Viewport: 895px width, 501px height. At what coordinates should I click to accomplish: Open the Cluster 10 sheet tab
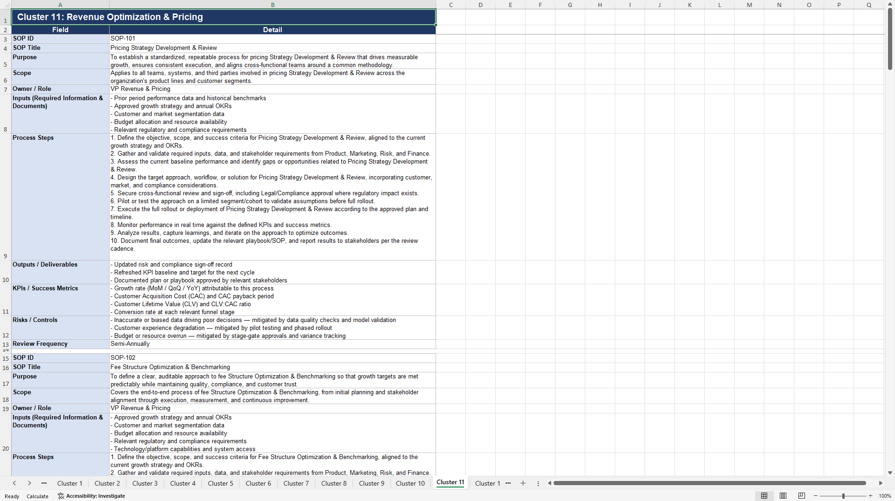tap(410, 483)
